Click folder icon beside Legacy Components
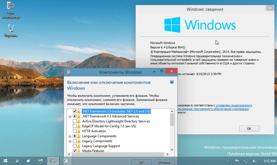Viewport: 277px width, 165px height. 79,141
